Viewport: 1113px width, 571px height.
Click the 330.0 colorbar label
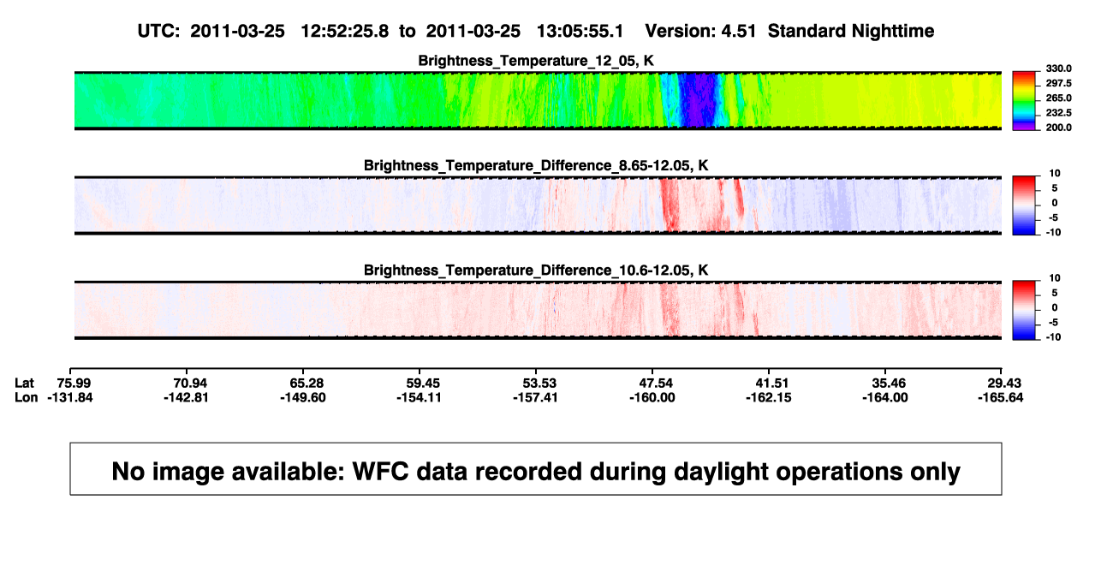click(1057, 68)
